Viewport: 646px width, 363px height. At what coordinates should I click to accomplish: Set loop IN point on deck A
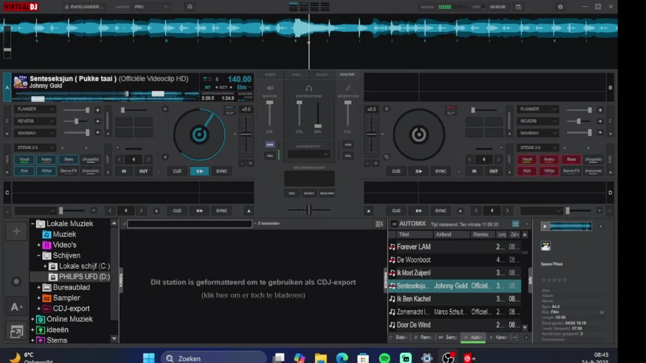[124, 171]
